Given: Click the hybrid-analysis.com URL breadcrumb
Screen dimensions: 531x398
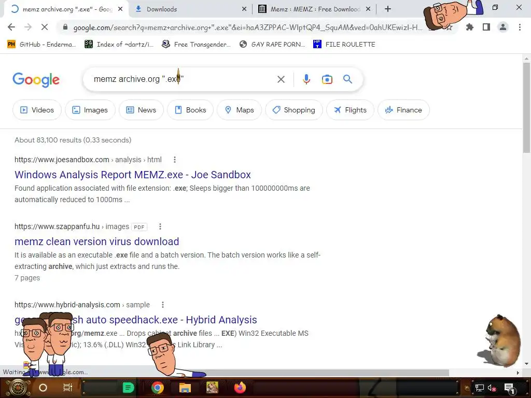Looking at the screenshot, I should (82, 305).
